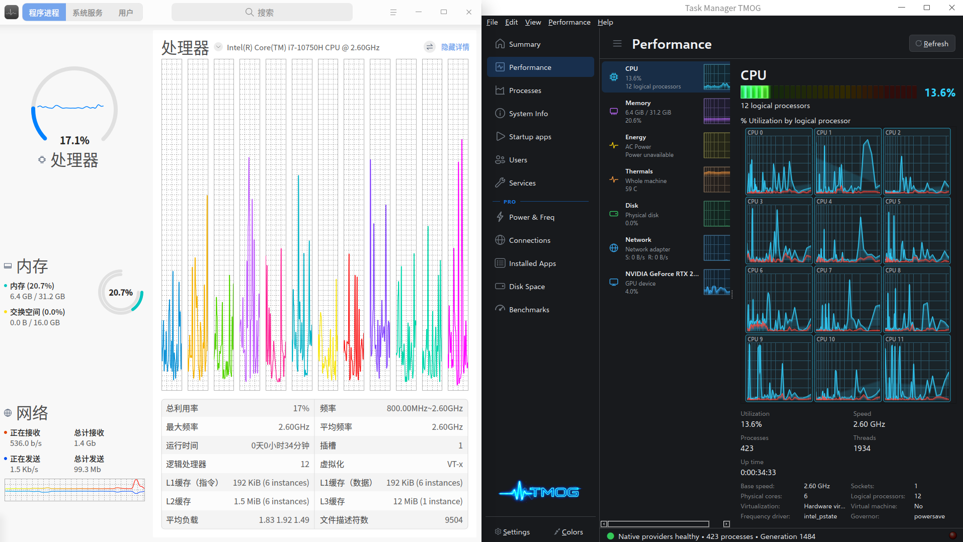Click the 隐藏详情 link
The image size is (963, 542).
coord(455,47)
